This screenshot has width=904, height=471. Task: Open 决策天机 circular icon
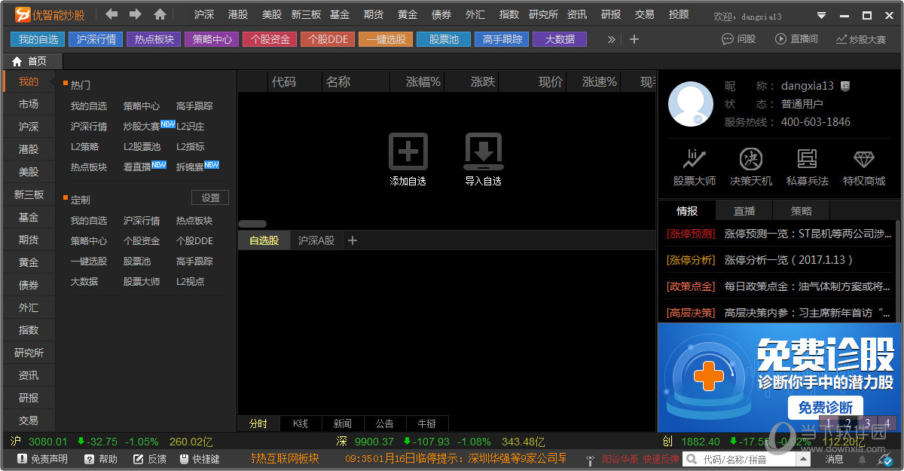point(750,158)
